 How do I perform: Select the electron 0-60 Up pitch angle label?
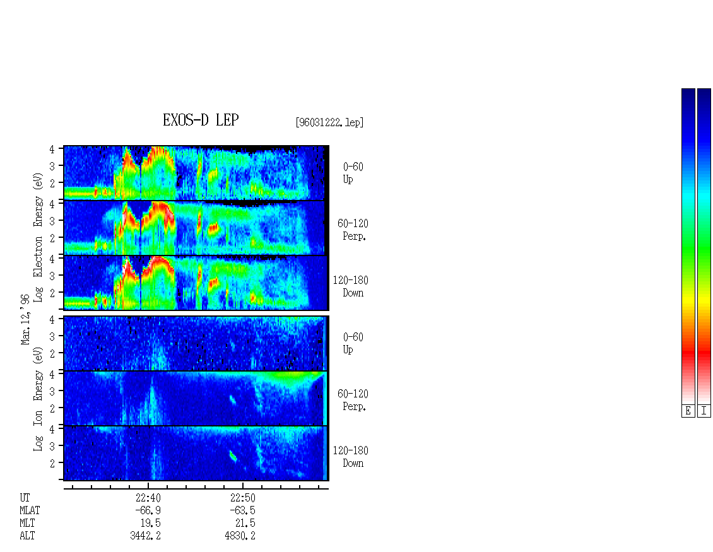(x=353, y=173)
